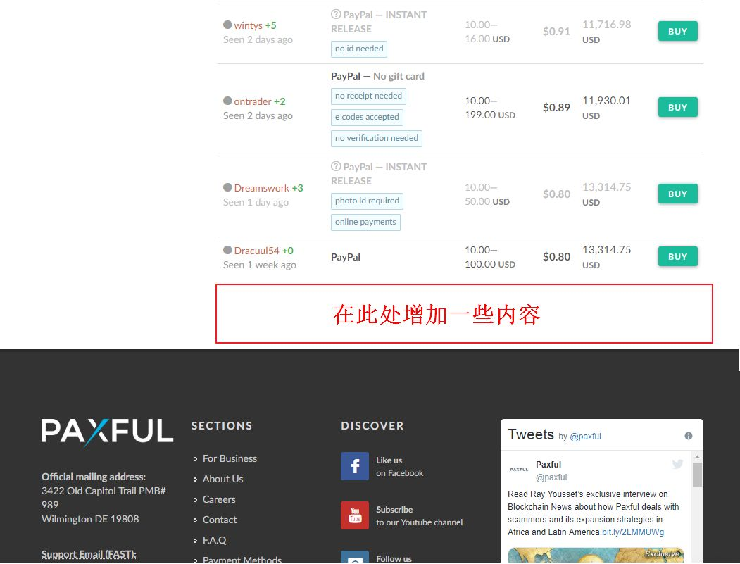This screenshot has width=740, height=564.
Task: Buy from the Dracuul54 offer
Action: point(678,256)
